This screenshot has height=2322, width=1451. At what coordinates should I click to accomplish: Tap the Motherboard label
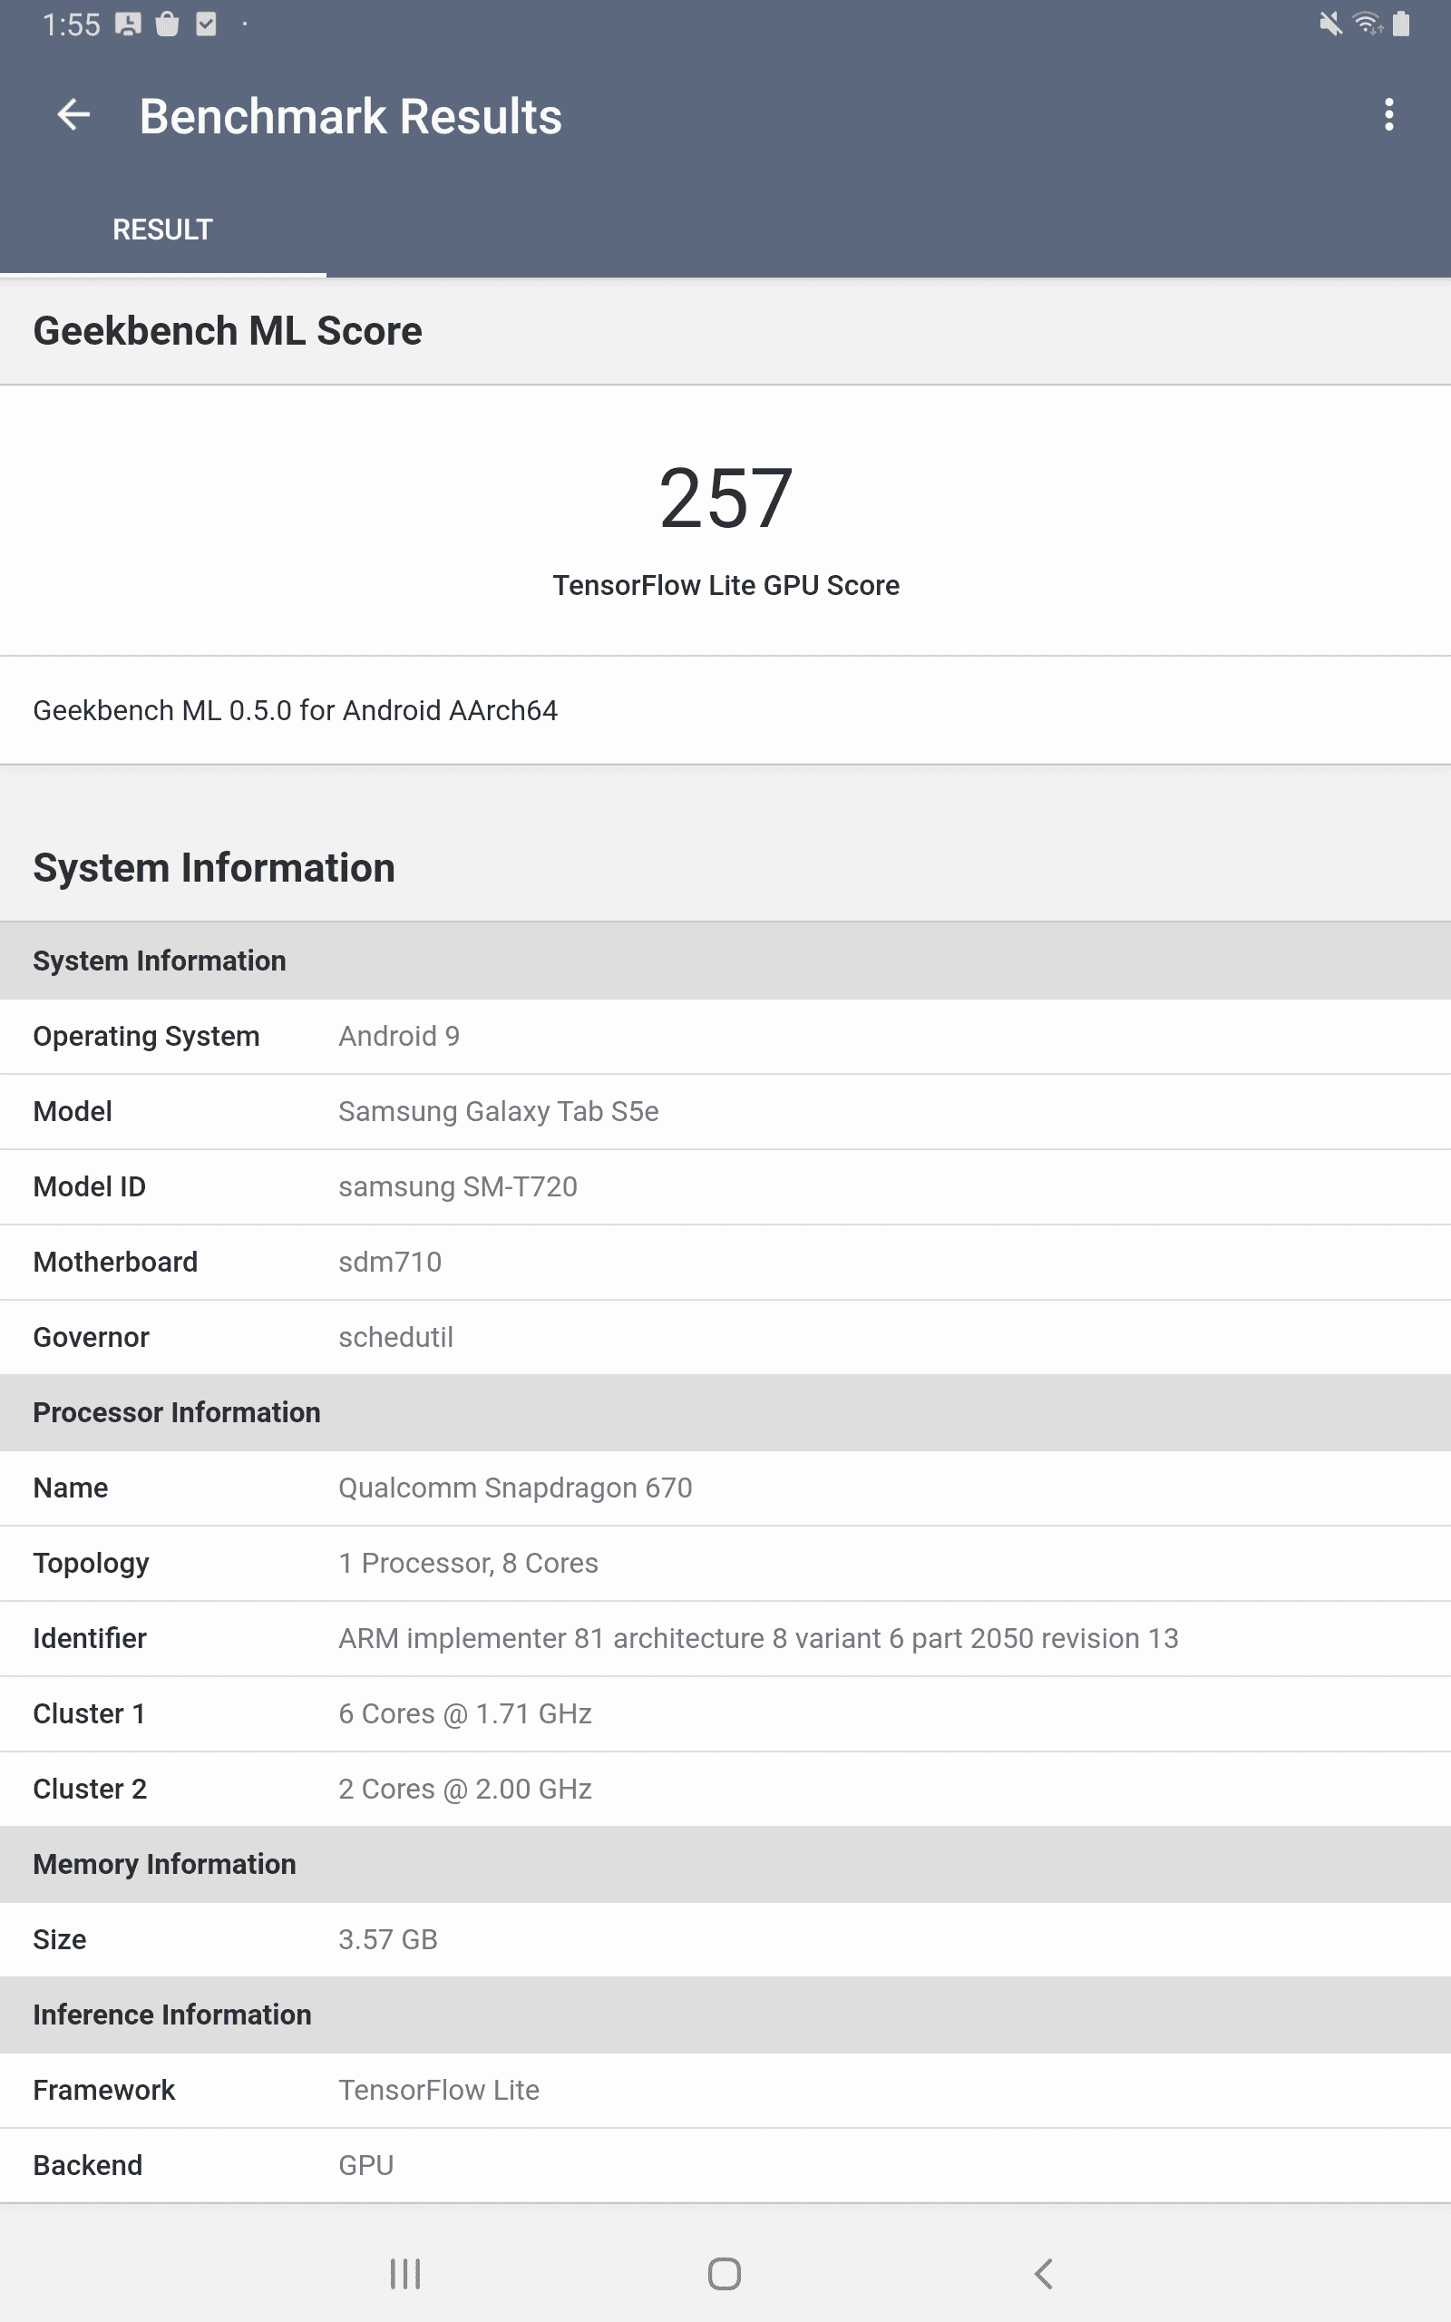115,1262
